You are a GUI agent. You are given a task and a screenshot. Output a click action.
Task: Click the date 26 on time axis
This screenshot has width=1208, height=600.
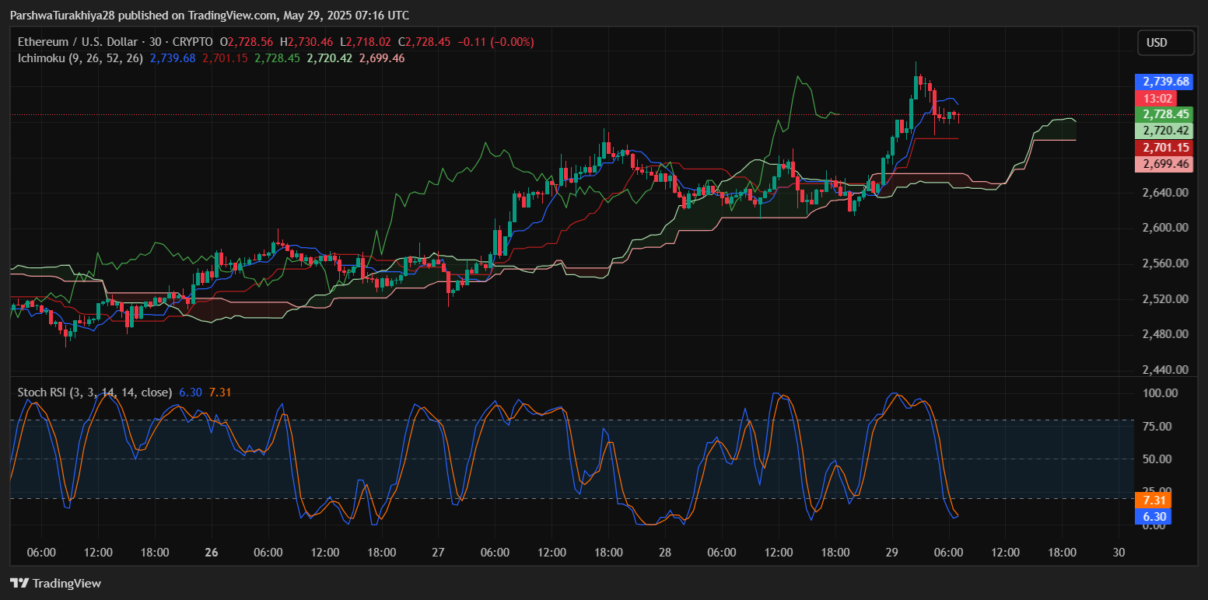tap(211, 553)
